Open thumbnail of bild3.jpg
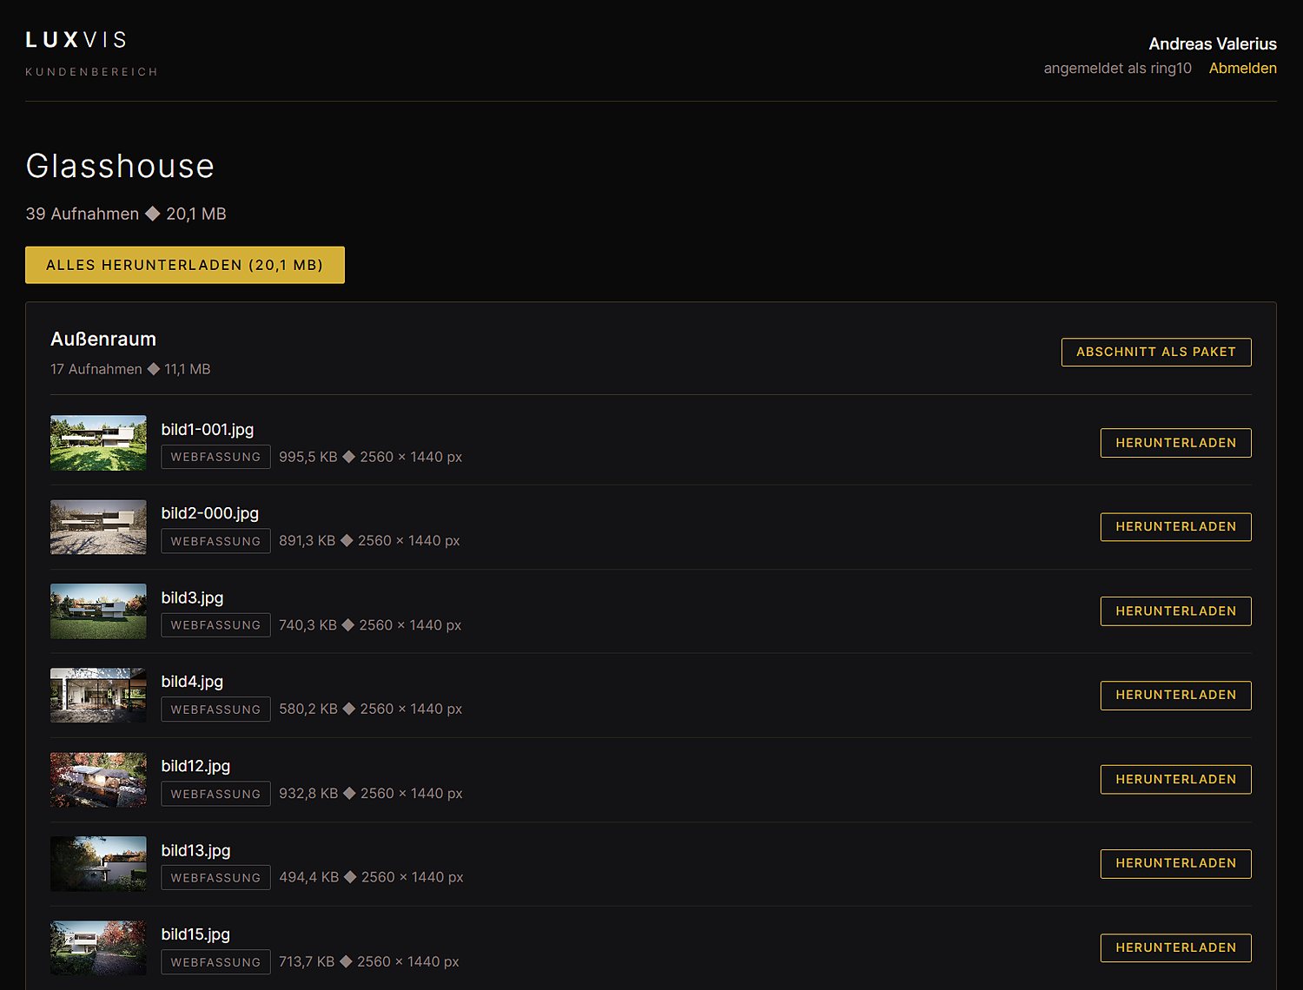The image size is (1303, 990). (x=98, y=611)
